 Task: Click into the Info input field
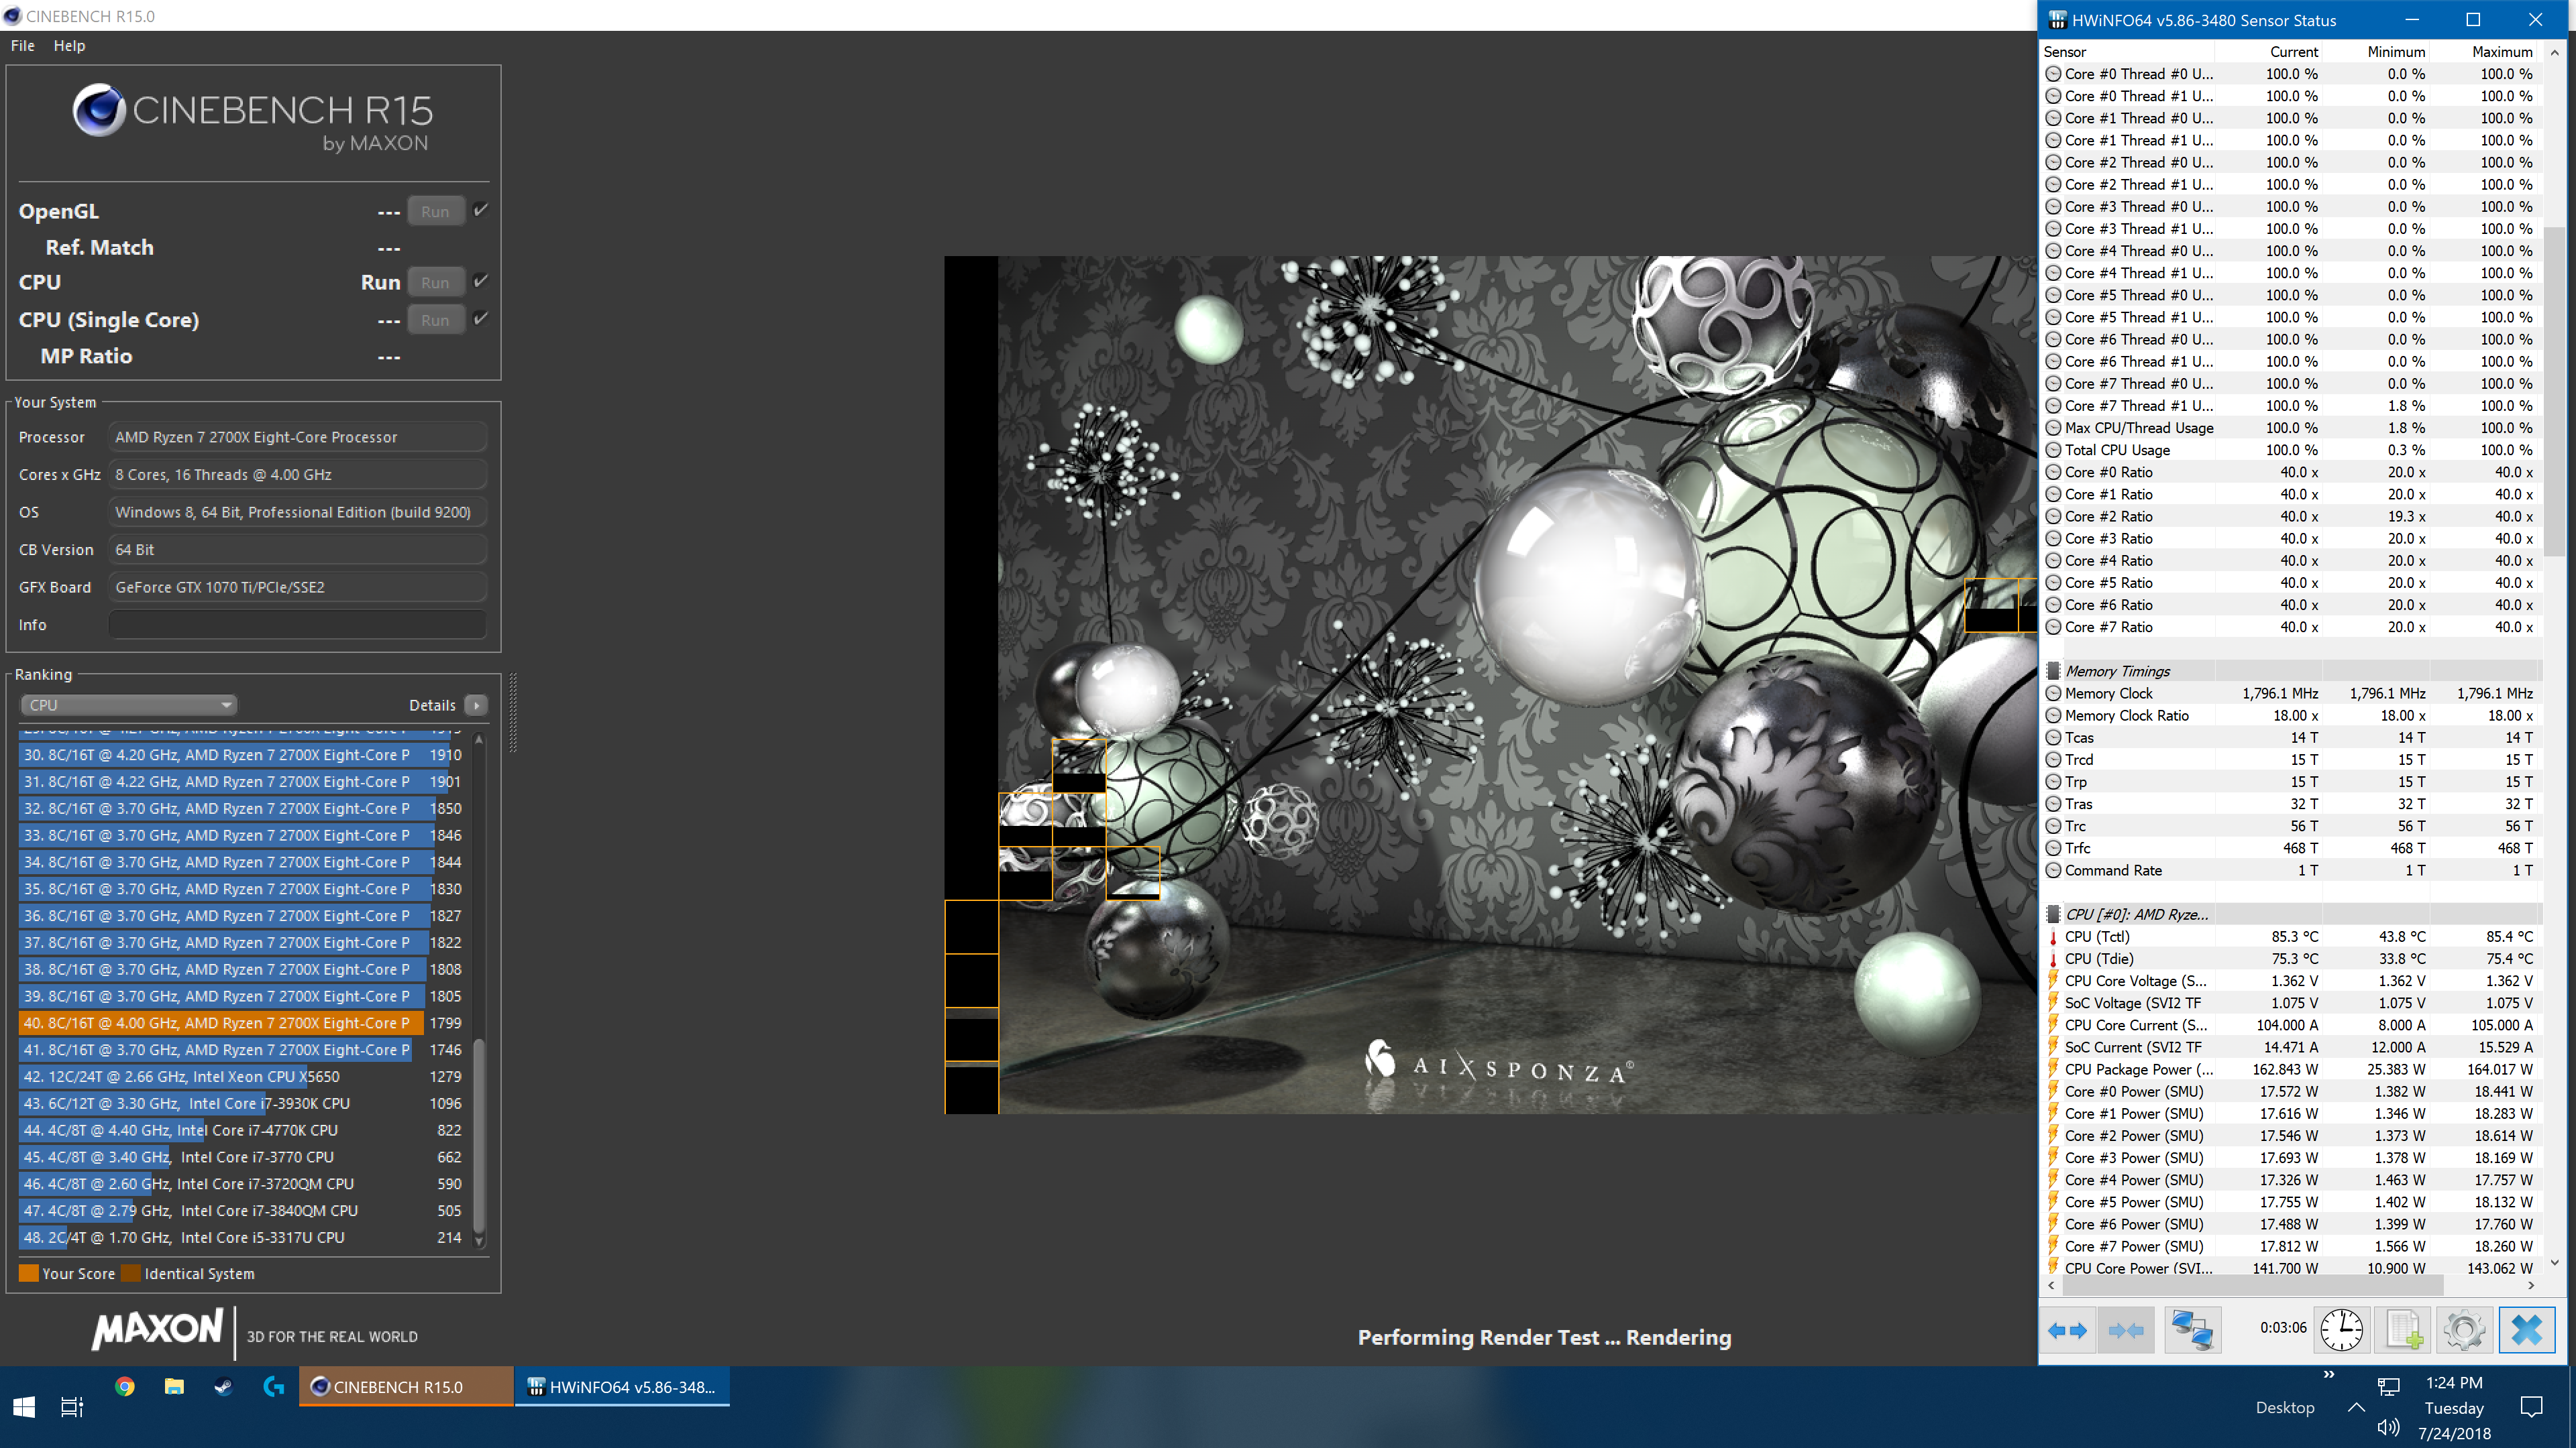(x=297, y=625)
